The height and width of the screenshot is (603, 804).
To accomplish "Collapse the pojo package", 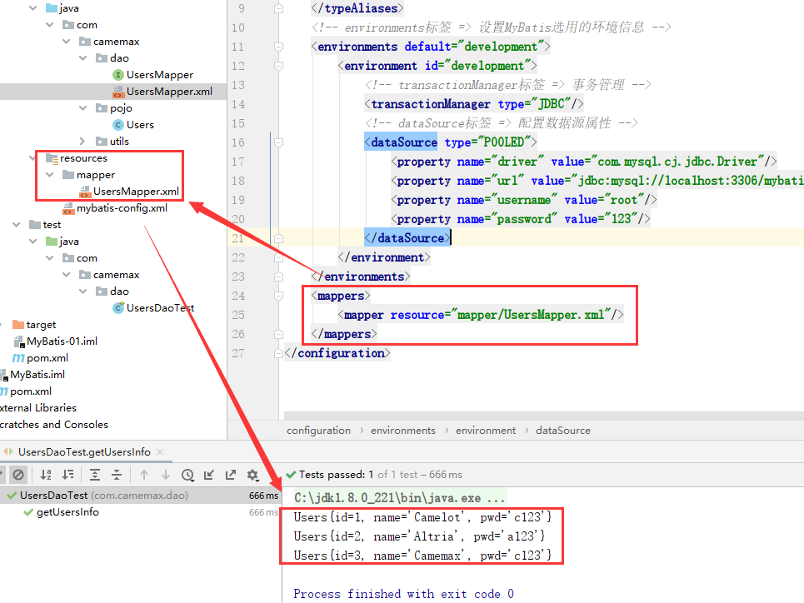I will click(83, 108).
